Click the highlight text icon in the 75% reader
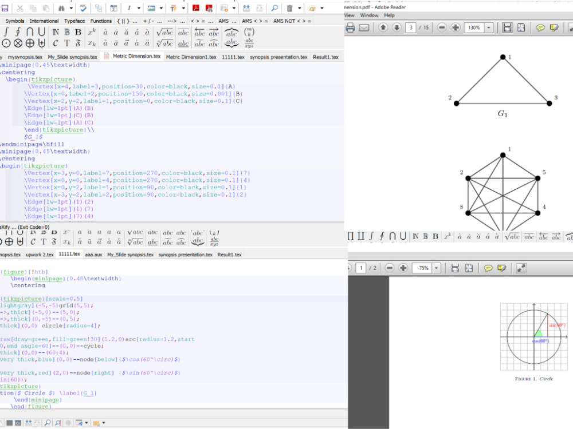Screen dimensions: 573x429 pos(502,268)
